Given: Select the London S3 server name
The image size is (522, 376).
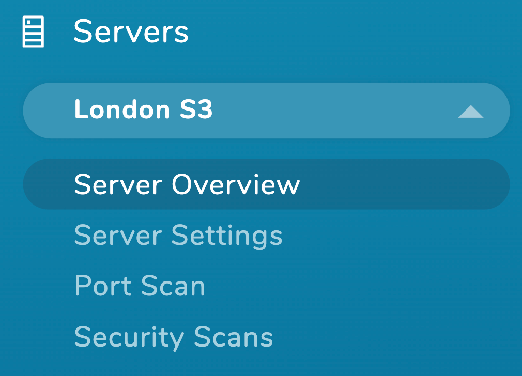Looking at the screenshot, I should (x=144, y=109).
